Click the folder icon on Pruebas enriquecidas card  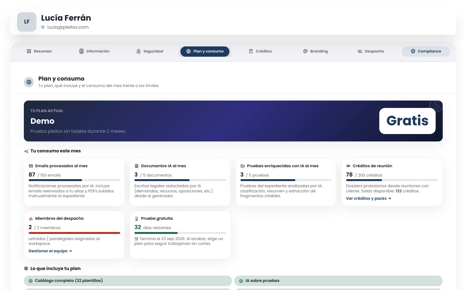point(243,166)
